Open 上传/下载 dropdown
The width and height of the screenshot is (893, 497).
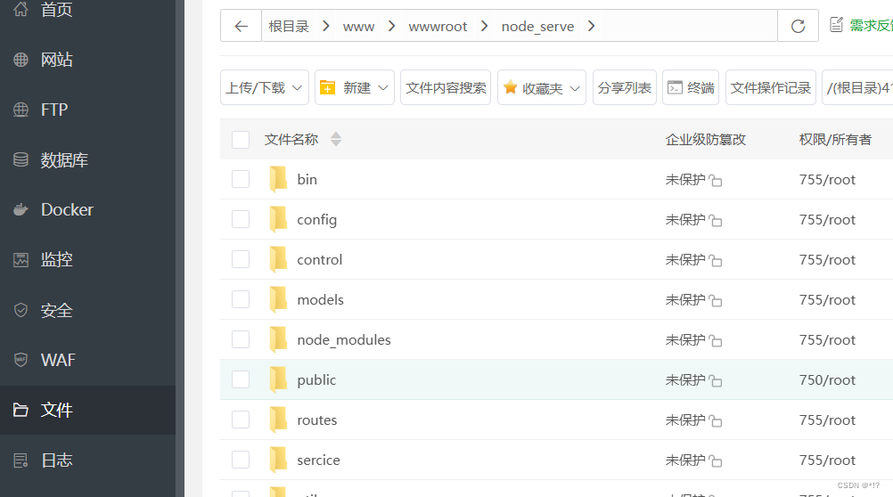coord(265,87)
